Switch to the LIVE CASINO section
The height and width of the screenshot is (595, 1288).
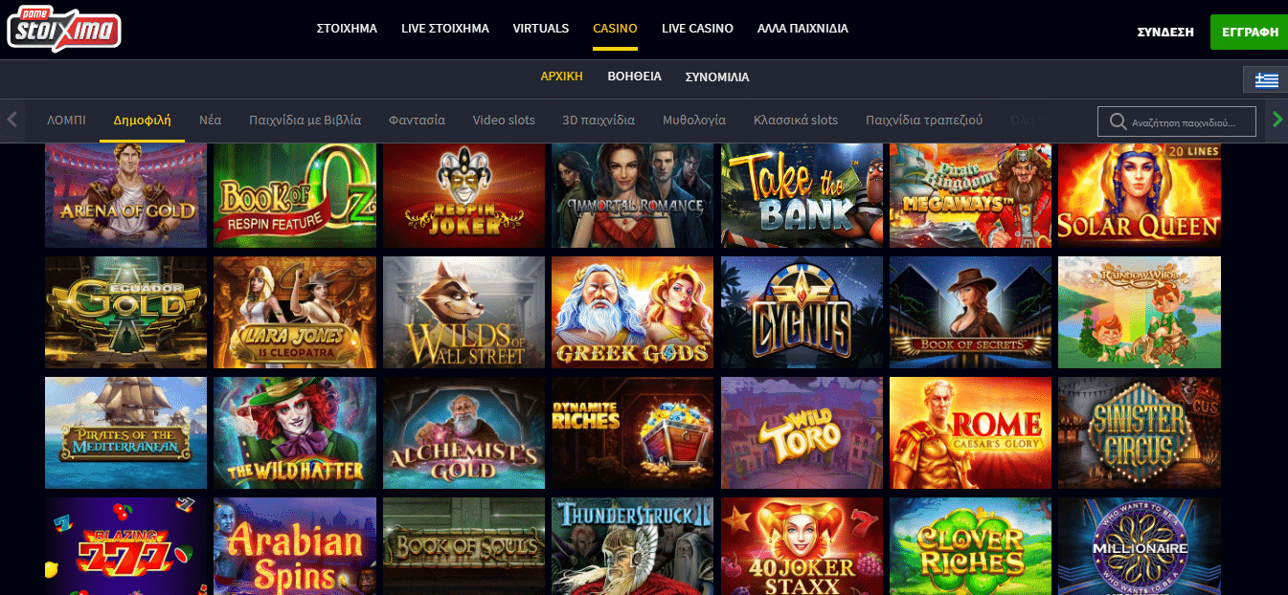point(697,29)
